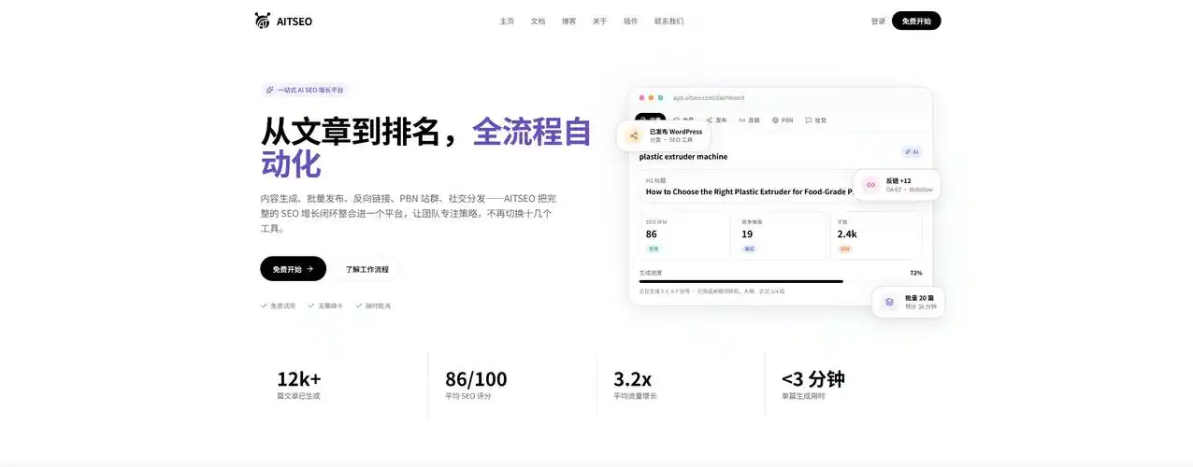Click the 登录 link

point(878,21)
